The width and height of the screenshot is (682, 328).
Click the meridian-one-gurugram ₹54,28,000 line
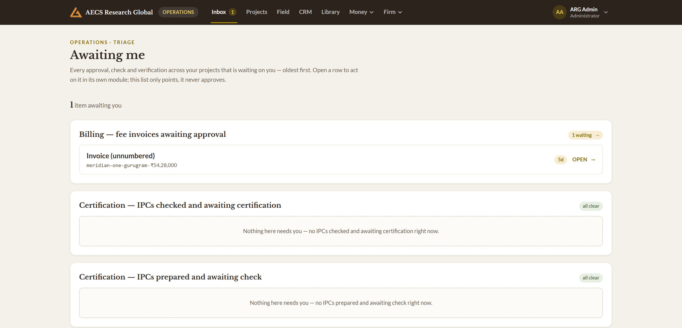[132, 165]
